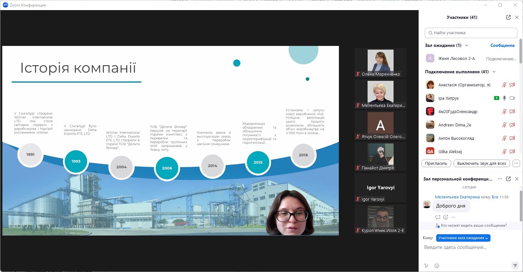Mute microphone of Іра Хитрук
This screenshot has height=272, width=523.
504,98
